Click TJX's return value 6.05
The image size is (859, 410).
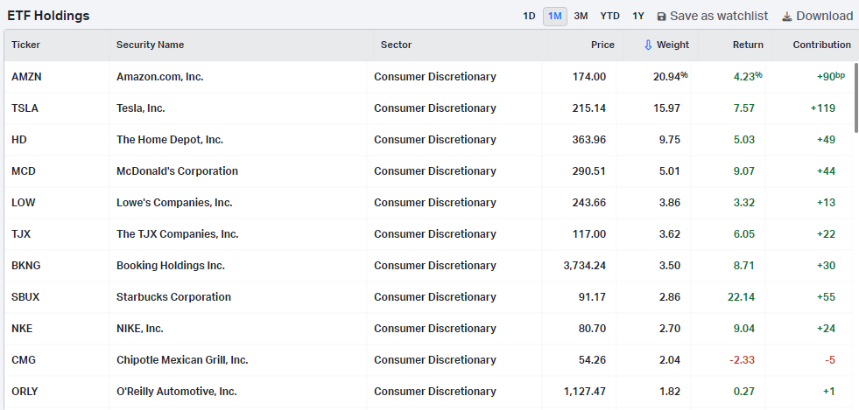(x=744, y=234)
